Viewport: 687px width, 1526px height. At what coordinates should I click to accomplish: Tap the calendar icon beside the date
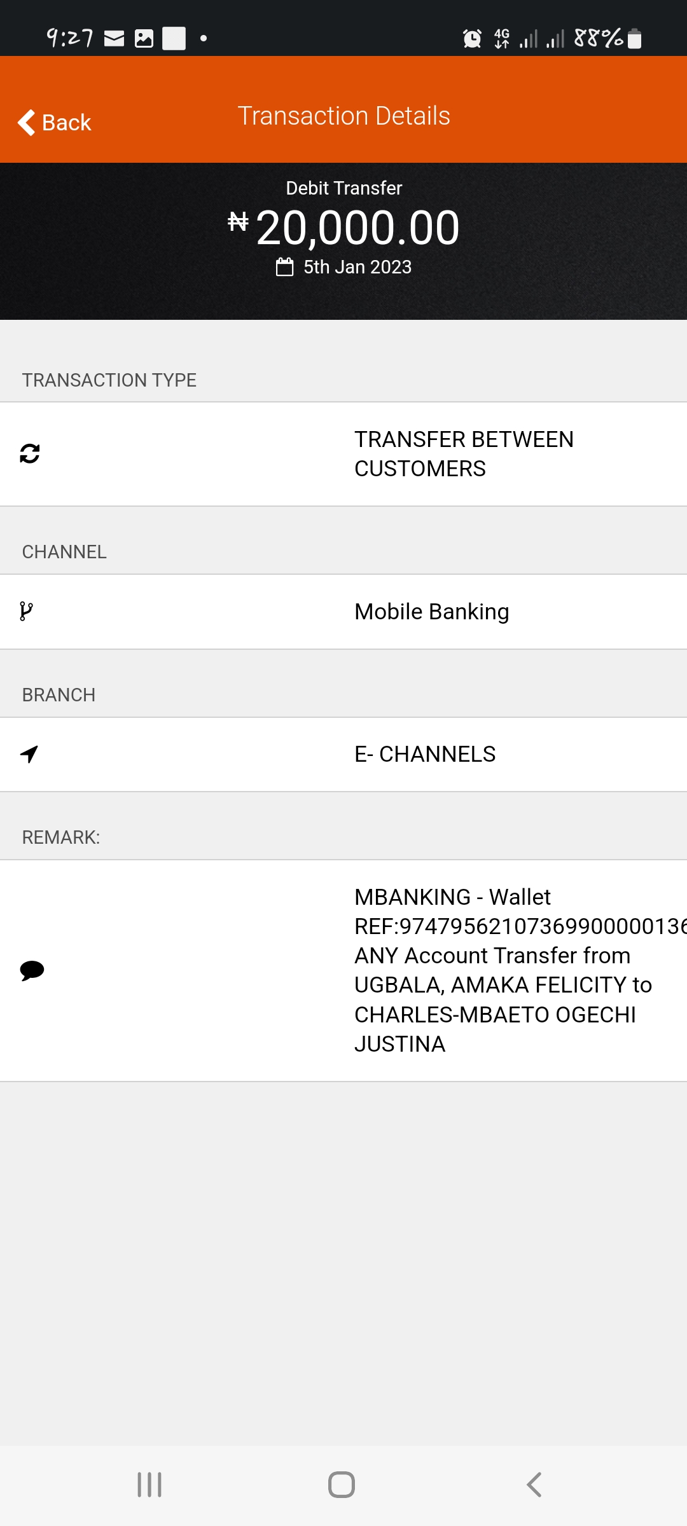(x=284, y=267)
